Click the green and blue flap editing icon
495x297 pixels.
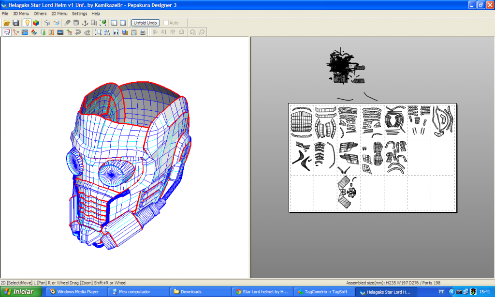point(43,32)
